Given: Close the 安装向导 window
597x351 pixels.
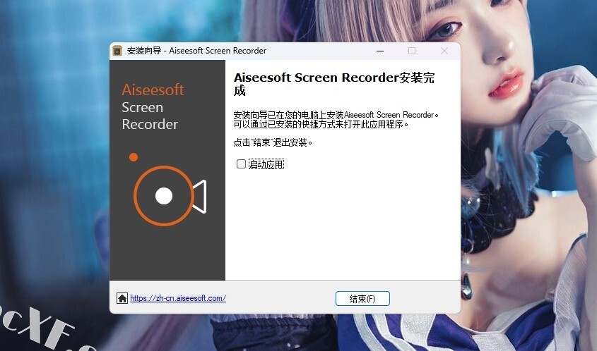Looking at the screenshot, I should [444, 51].
